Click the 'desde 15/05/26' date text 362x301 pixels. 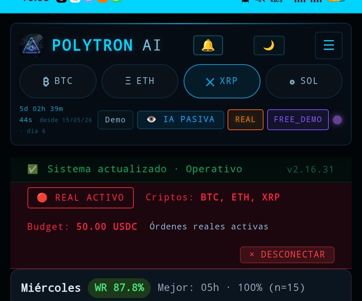[x=66, y=120]
